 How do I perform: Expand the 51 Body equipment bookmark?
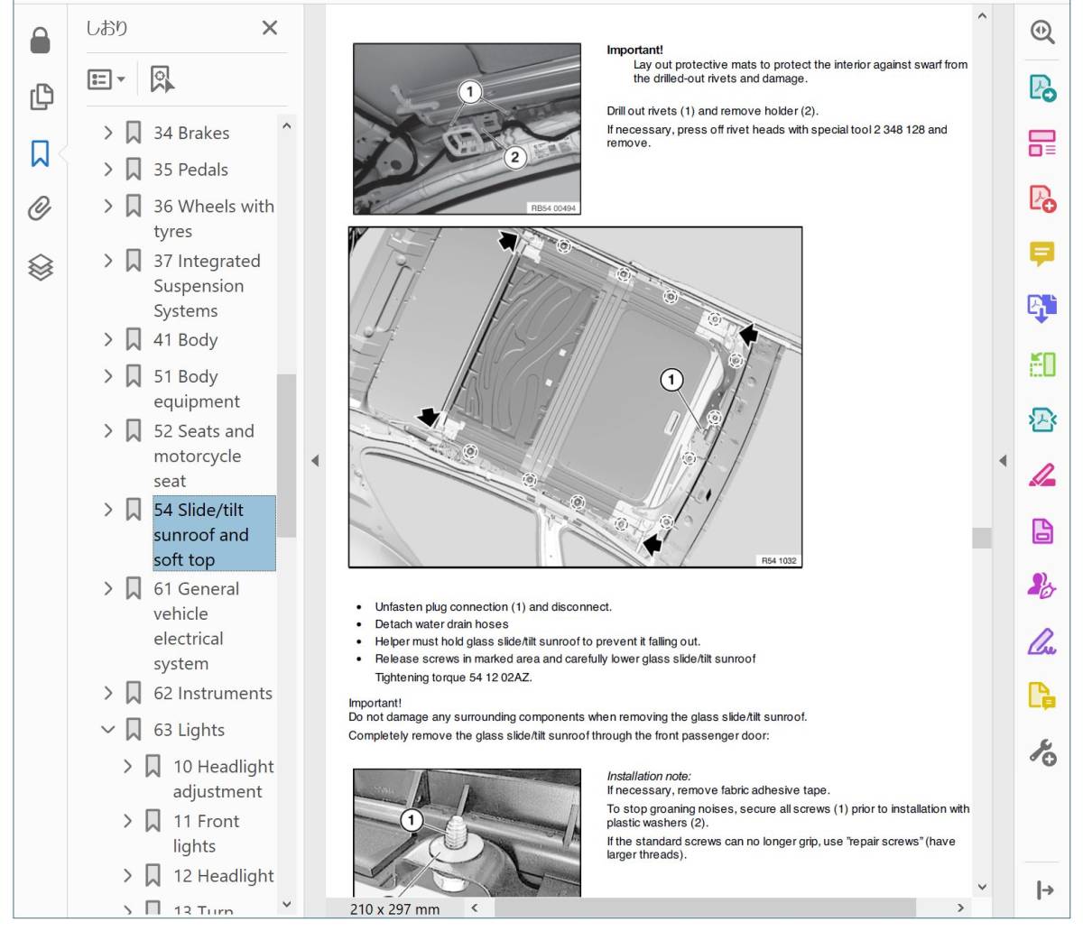[x=108, y=376]
